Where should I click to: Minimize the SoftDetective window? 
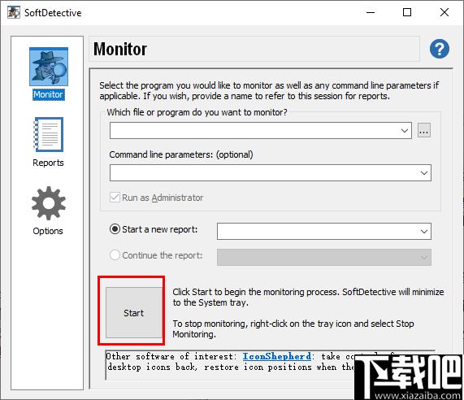coord(371,12)
